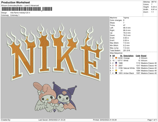Select the 'EndX:' label
This screenshot has height=122, width=158.
point(112,38)
